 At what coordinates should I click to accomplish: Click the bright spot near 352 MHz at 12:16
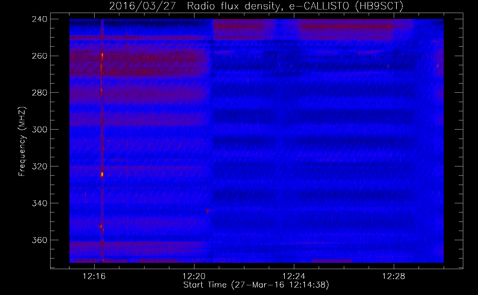[x=100, y=226]
